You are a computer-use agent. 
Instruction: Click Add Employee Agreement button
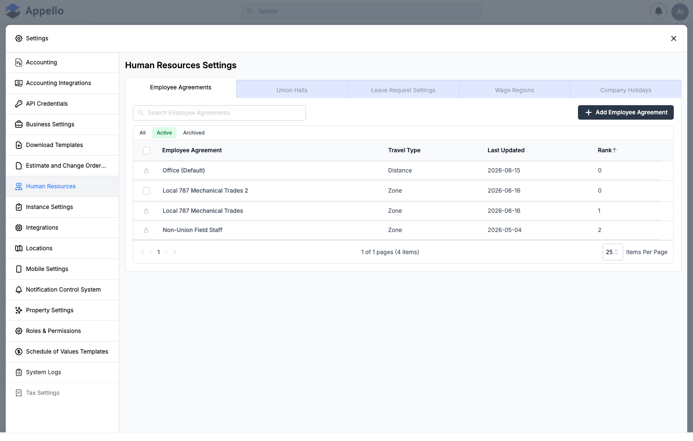point(626,112)
